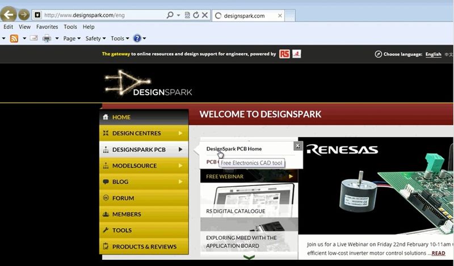Image resolution: width=454 pixels, height=266 pixels.
Task: Open the DesignSpark PCB Home link
Action: point(234,149)
